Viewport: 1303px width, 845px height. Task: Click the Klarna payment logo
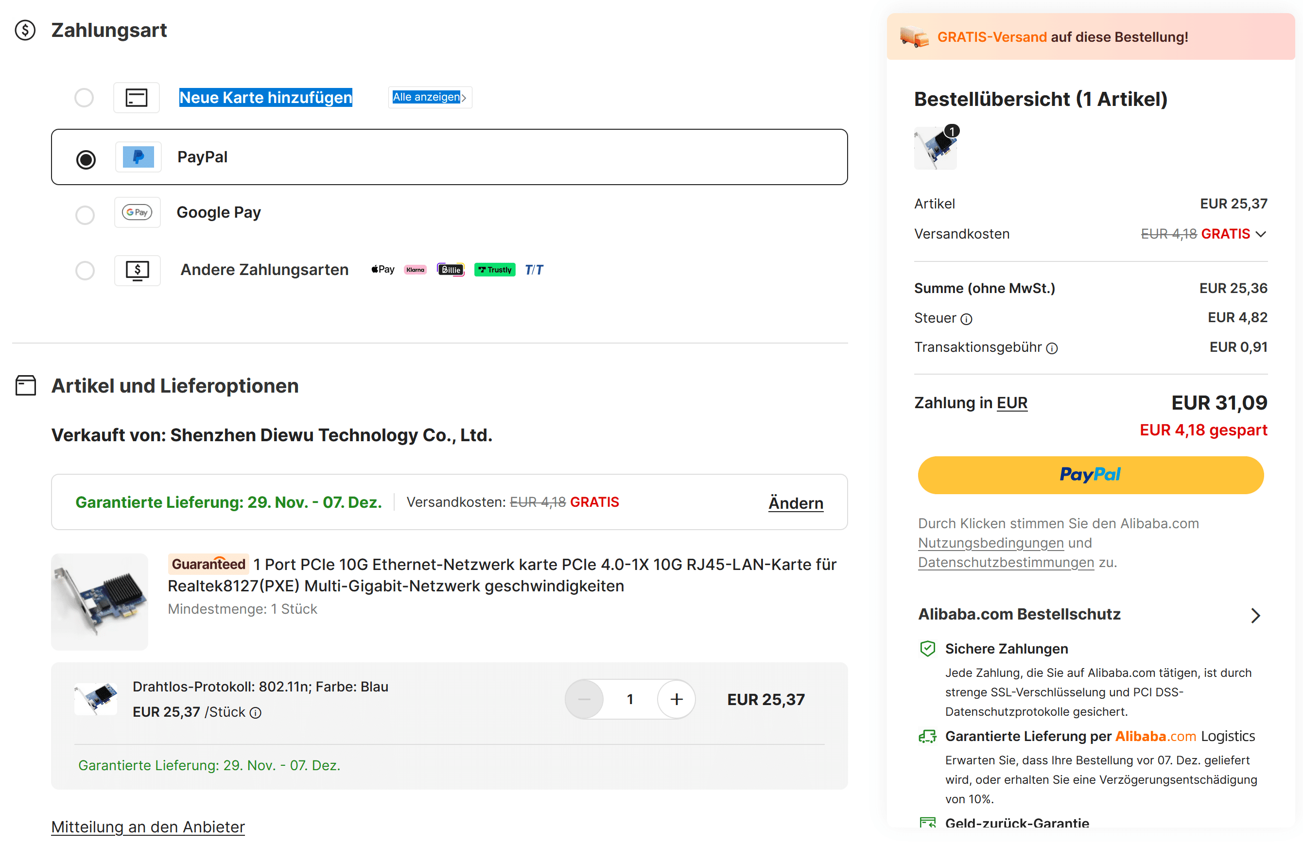pyautogui.click(x=415, y=270)
